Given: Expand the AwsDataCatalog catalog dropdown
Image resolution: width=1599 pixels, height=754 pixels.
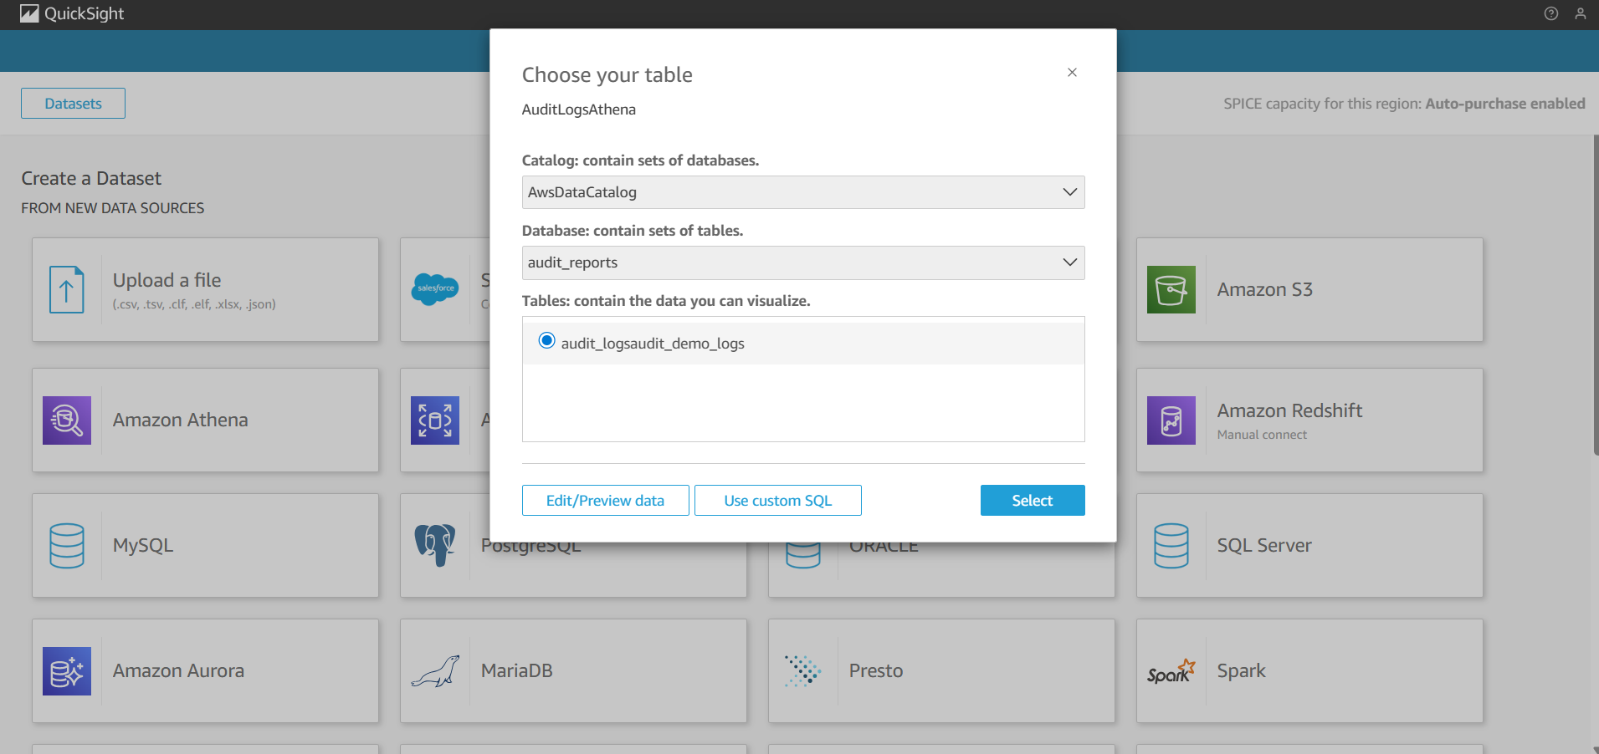Looking at the screenshot, I should point(803,192).
